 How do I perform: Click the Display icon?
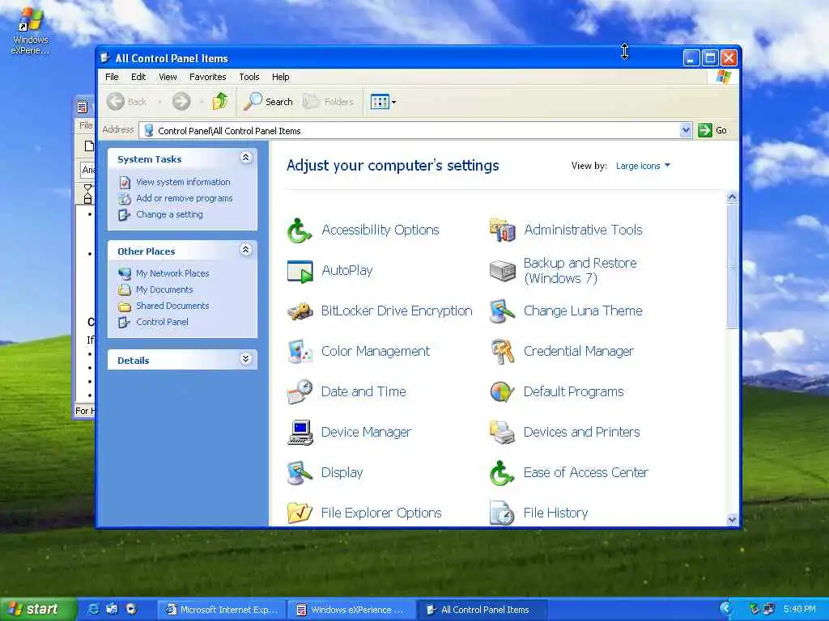[300, 472]
